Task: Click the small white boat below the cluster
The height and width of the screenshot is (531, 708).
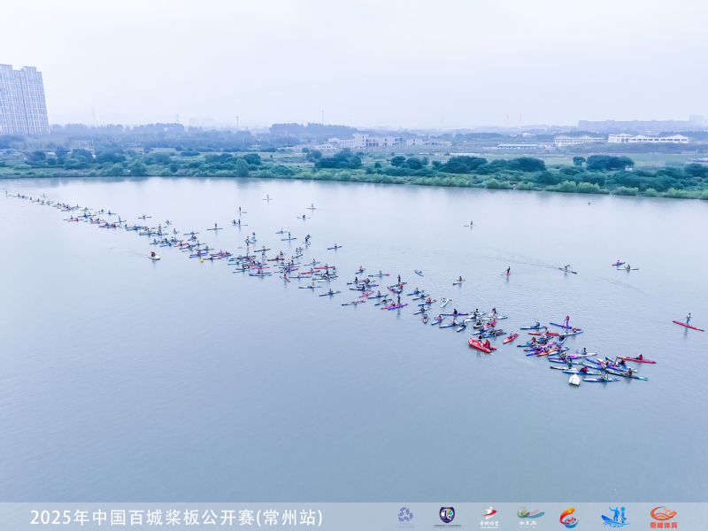Action: click(574, 380)
